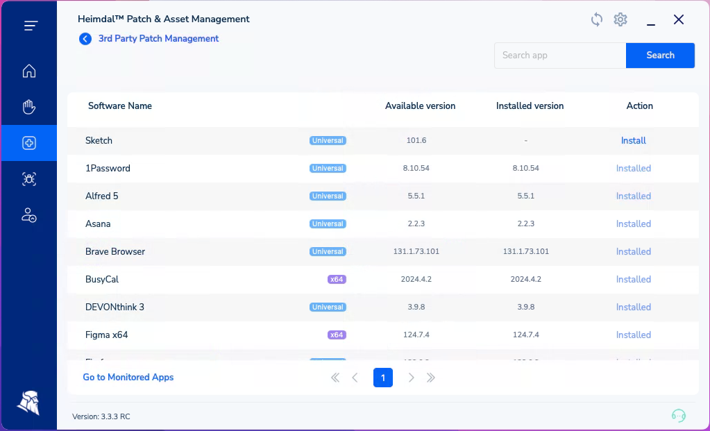
Task: Select the Asana row name
Action: (98, 223)
